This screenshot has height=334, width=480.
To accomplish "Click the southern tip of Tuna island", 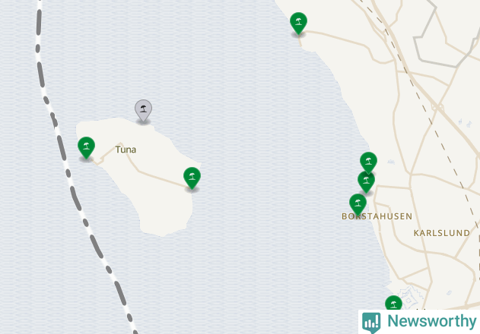I will (x=164, y=231).
